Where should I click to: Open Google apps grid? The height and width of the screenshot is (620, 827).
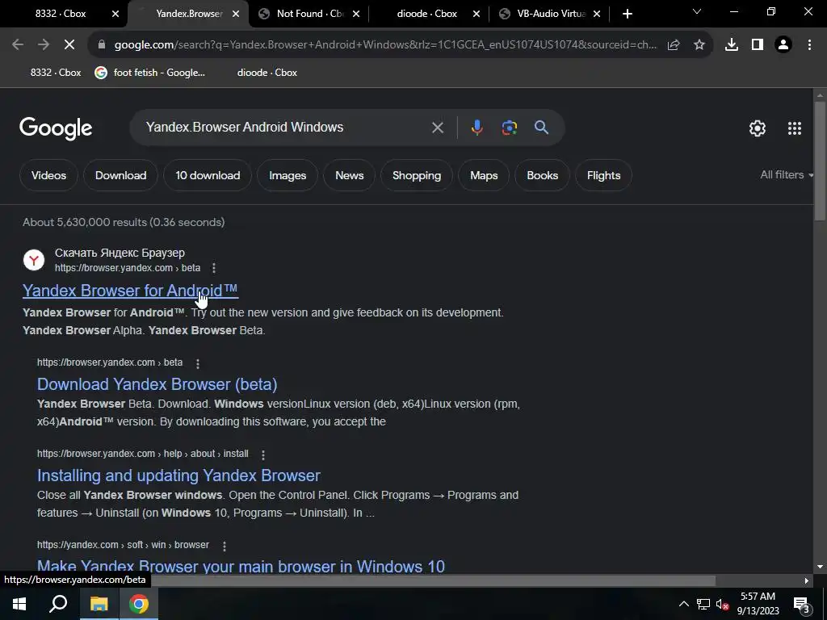(795, 128)
